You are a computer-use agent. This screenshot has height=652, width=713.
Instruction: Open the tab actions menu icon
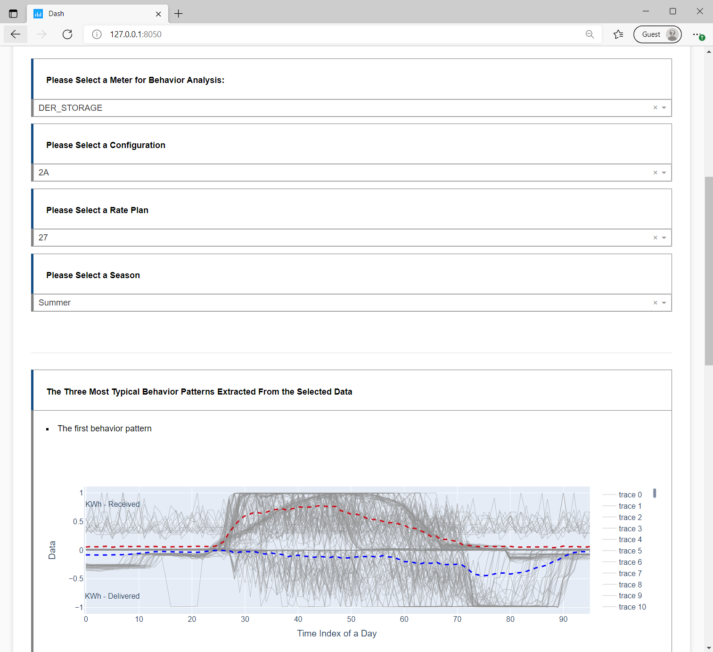point(13,14)
